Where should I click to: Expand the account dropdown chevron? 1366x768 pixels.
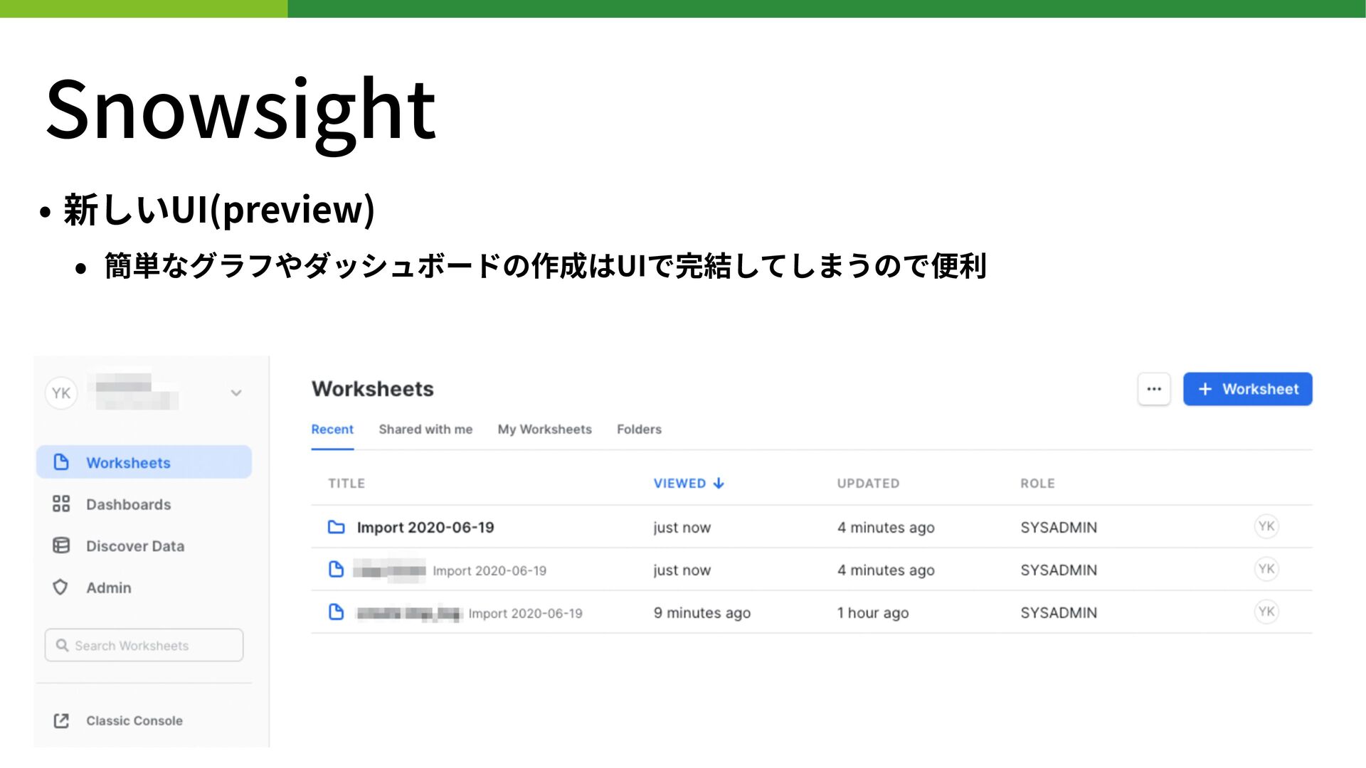click(x=236, y=393)
